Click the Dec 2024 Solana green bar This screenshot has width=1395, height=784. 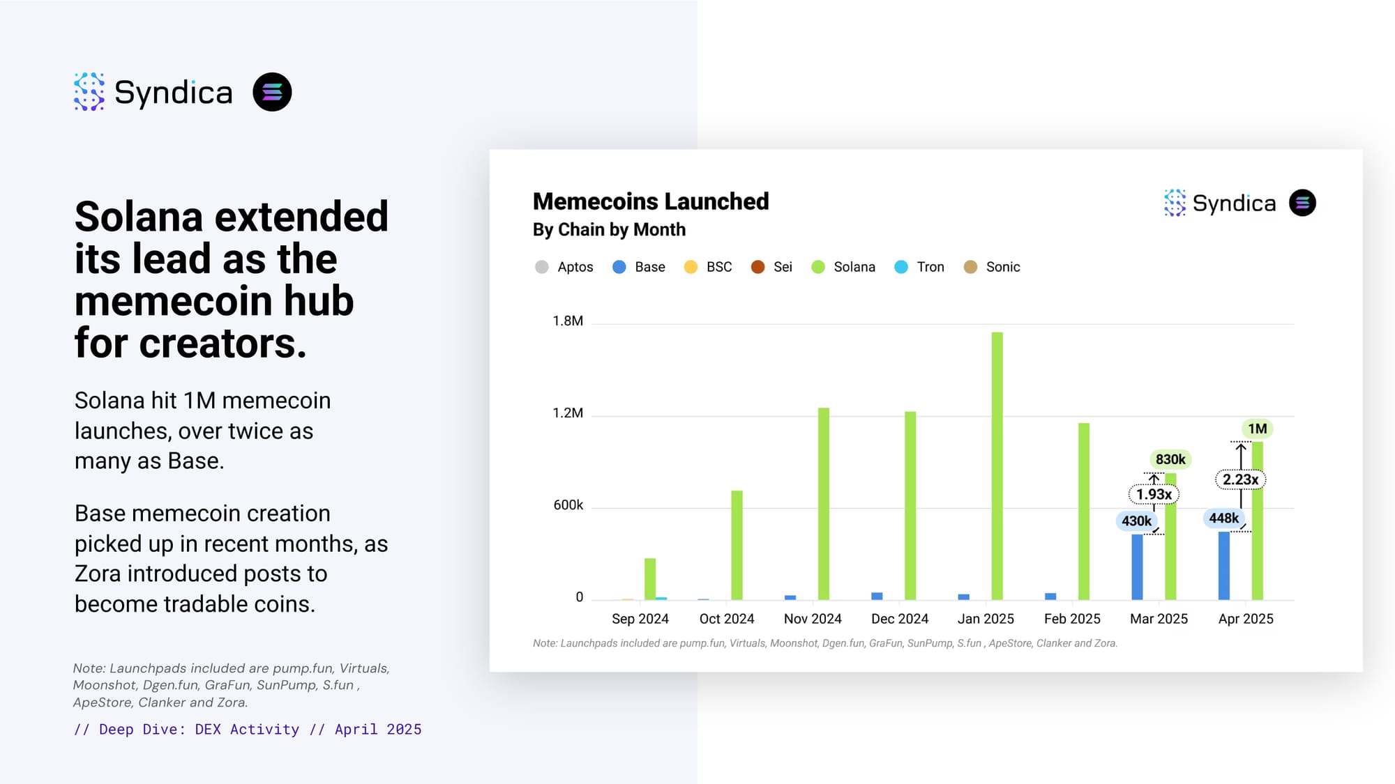click(x=910, y=505)
